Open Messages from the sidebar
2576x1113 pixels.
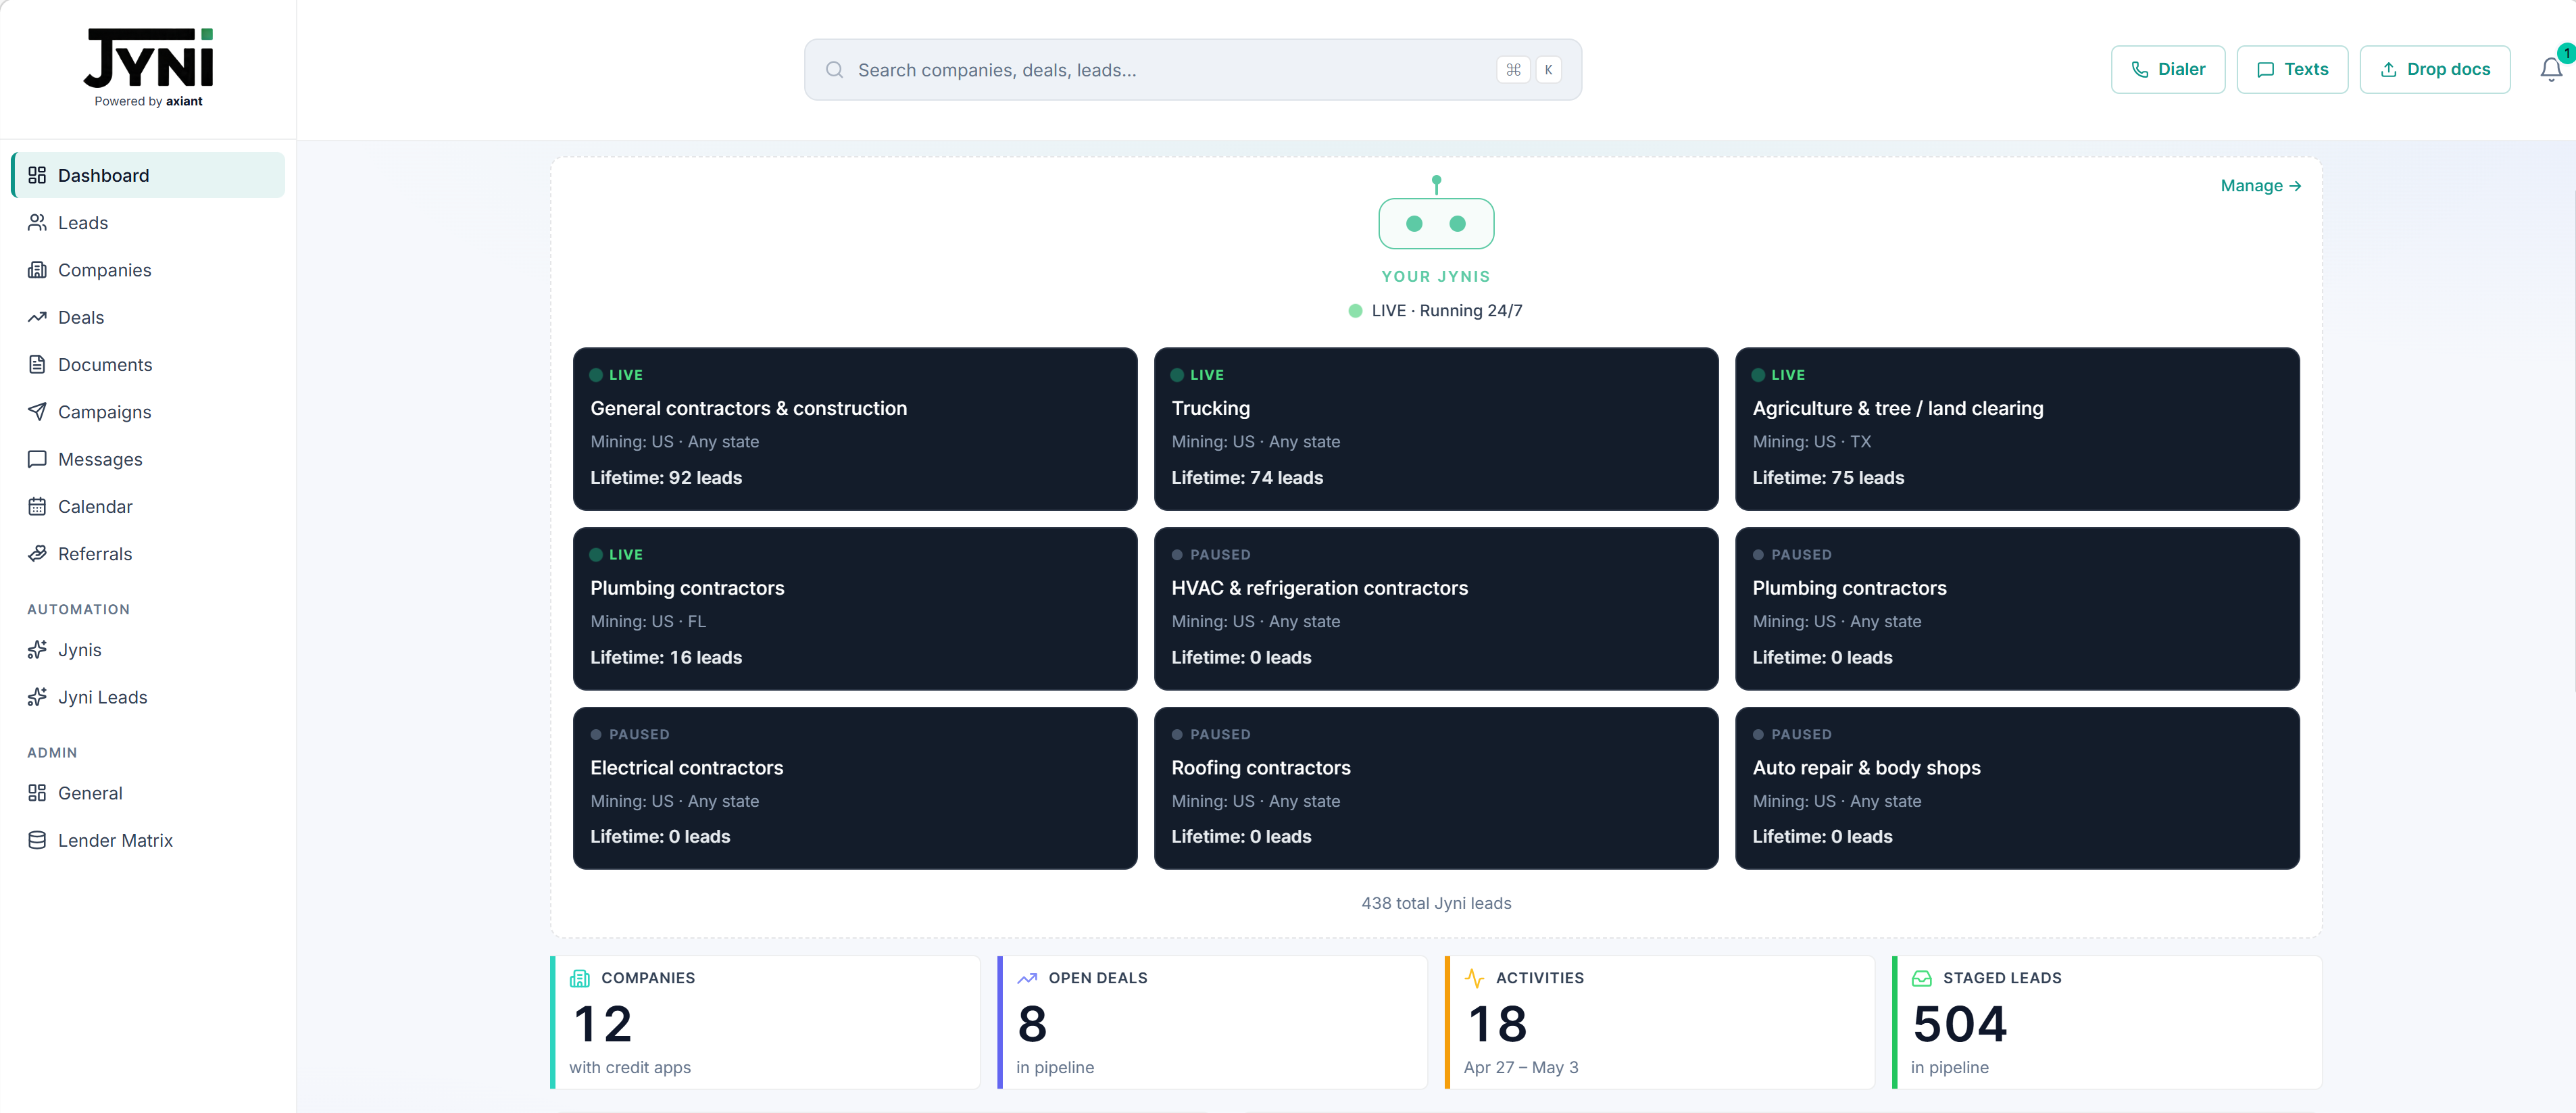pyautogui.click(x=100, y=459)
